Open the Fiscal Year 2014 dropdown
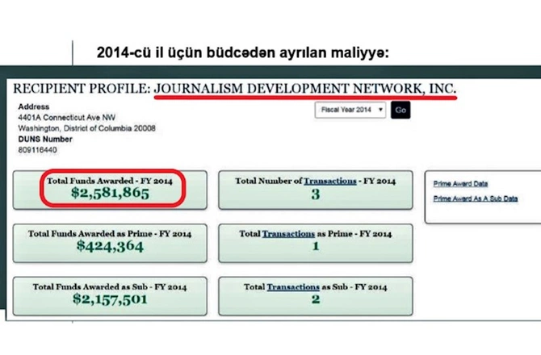 point(350,110)
